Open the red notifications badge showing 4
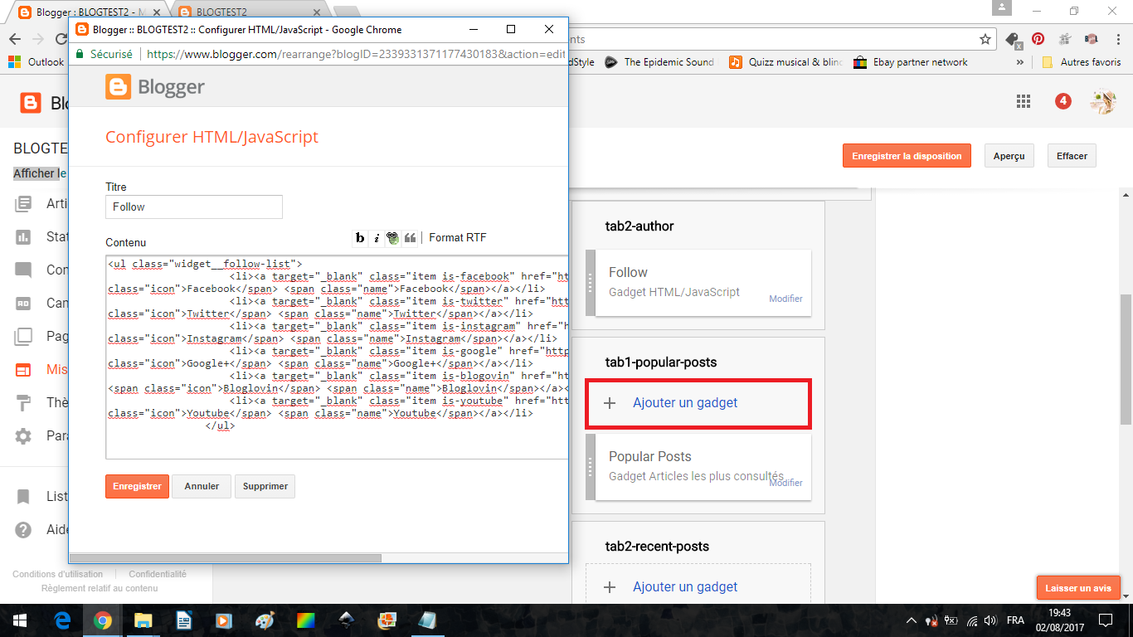The width and height of the screenshot is (1133, 637). tap(1062, 101)
